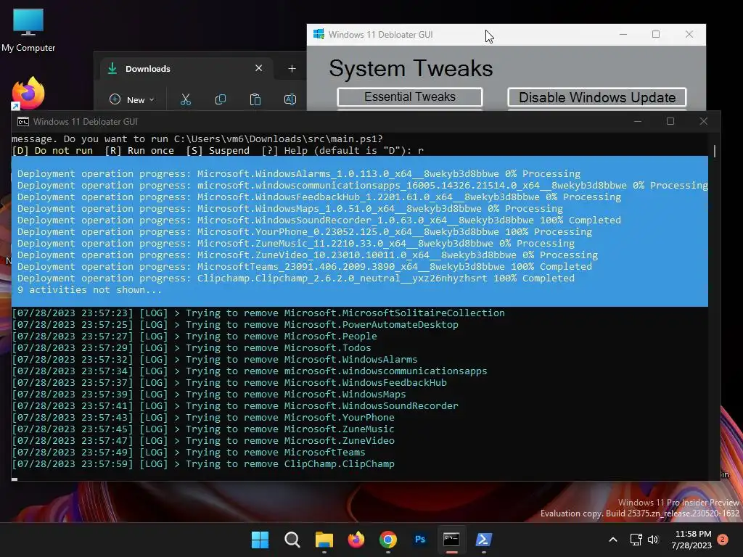Open Photoshop from the taskbar

(420, 540)
